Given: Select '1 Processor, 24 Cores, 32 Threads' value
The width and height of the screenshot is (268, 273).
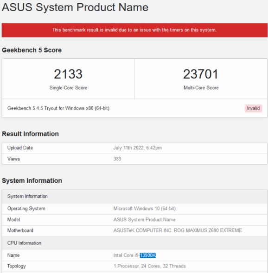Looking at the screenshot, I should tap(150, 266).
